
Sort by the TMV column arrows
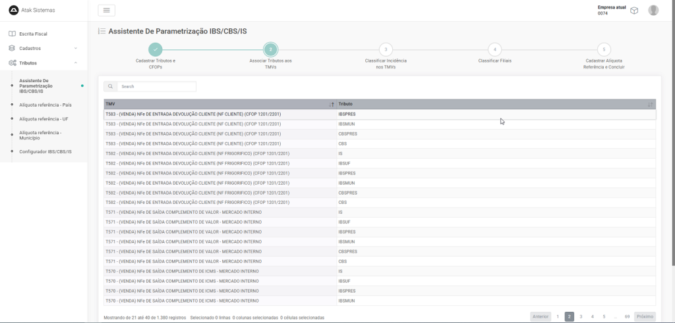(331, 105)
